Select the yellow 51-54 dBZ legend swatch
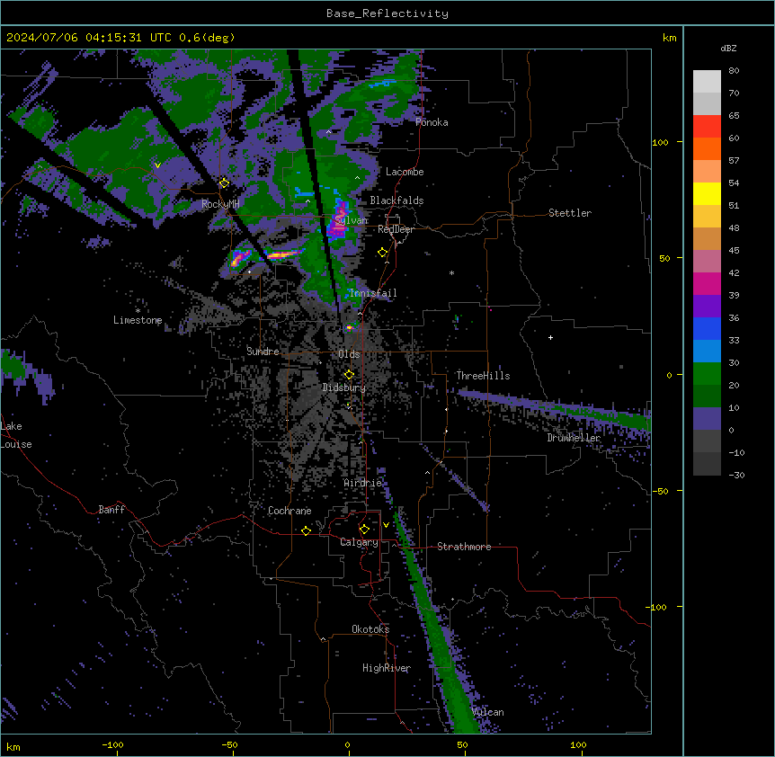The image size is (775, 757). coord(707,193)
